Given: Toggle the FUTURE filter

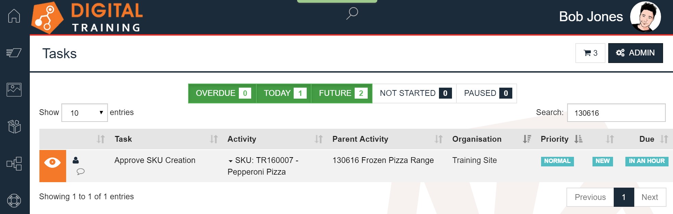Looking at the screenshot, I should tap(342, 93).
